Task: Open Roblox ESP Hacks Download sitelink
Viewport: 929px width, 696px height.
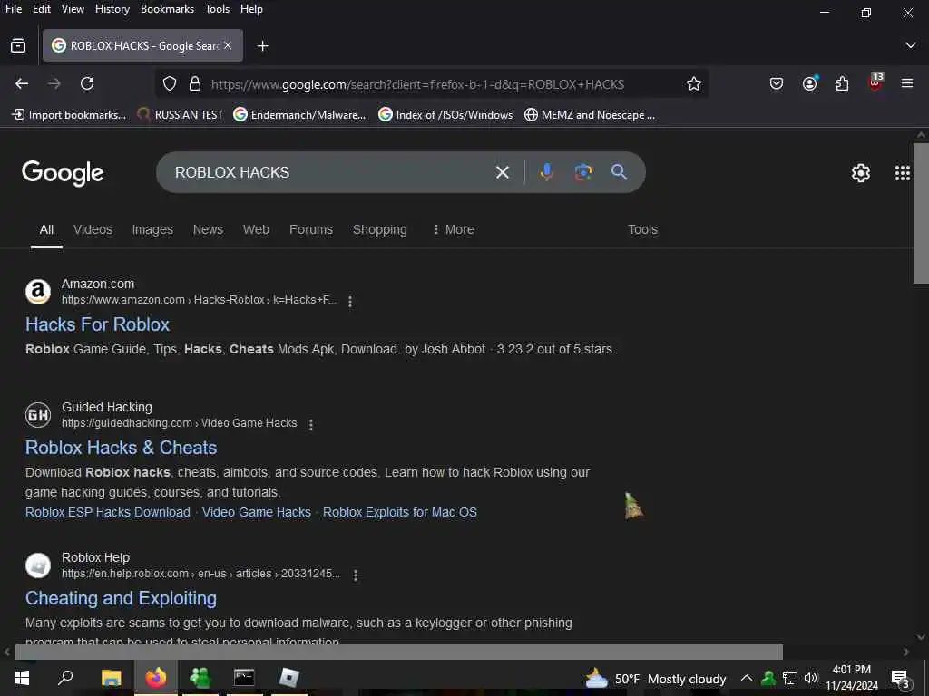Action: [x=108, y=513]
